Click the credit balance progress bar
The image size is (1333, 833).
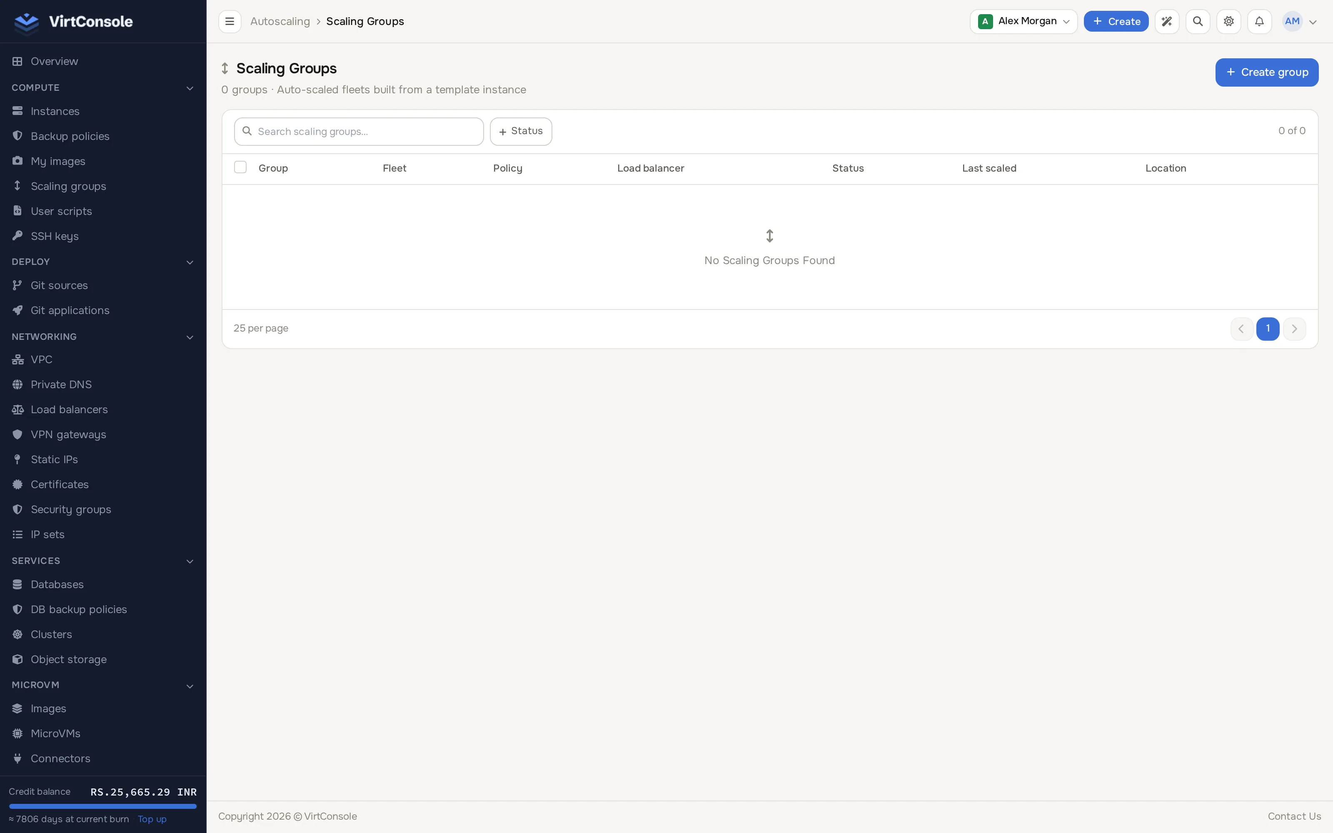(x=103, y=806)
